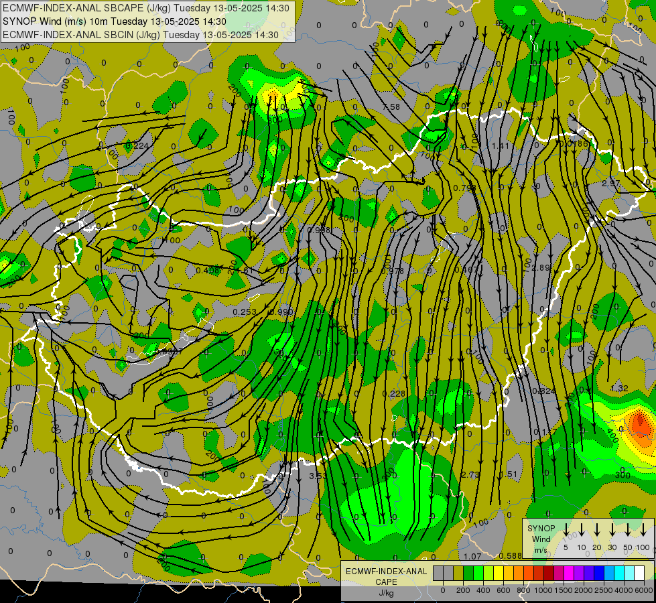The width and height of the screenshot is (656, 603).
Task: Click the 0.588 wind value on map
Action: pyautogui.click(x=510, y=555)
